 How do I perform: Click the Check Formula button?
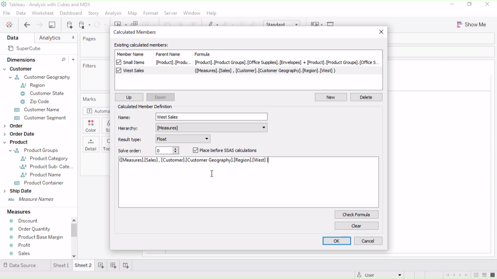point(356,215)
